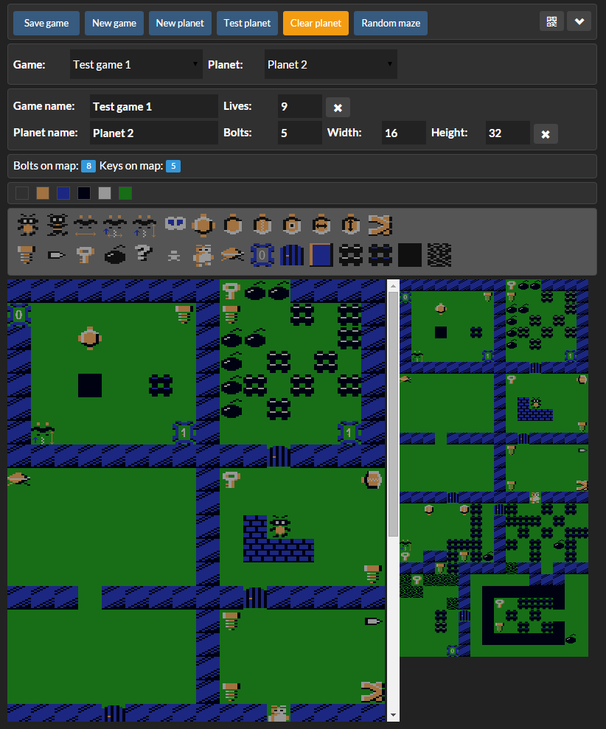This screenshot has width=606, height=729.
Task: Select the small gray figure tile
Action: (x=174, y=255)
